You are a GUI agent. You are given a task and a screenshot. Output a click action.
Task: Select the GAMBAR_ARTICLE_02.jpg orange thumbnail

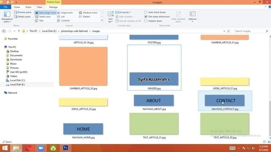(x=83, y=66)
